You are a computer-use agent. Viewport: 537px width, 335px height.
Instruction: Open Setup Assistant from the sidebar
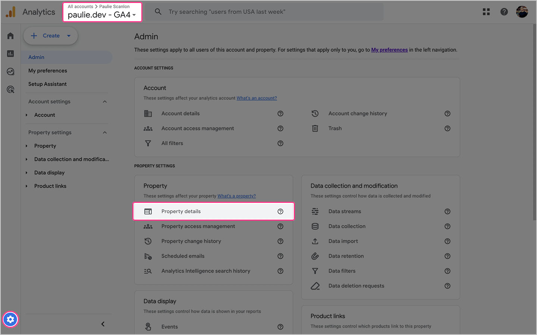pyautogui.click(x=47, y=84)
